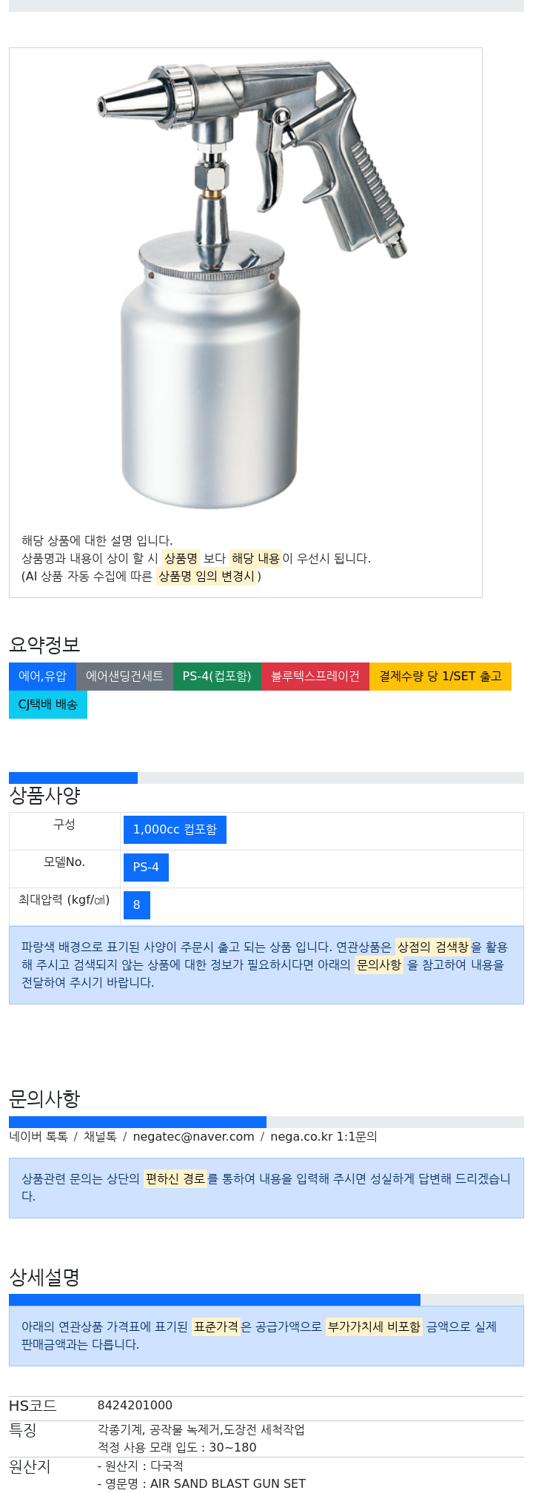Viewport: 533px width, 1493px height.
Task: Click the negatec@naver.com email address
Action: click(193, 1136)
